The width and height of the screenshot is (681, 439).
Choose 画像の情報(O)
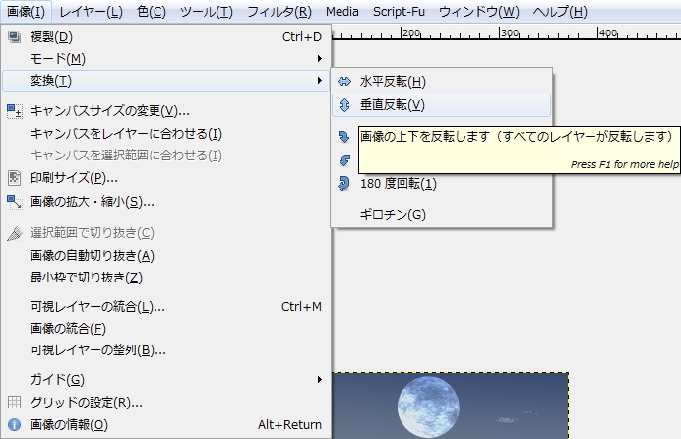(x=165, y=424)
